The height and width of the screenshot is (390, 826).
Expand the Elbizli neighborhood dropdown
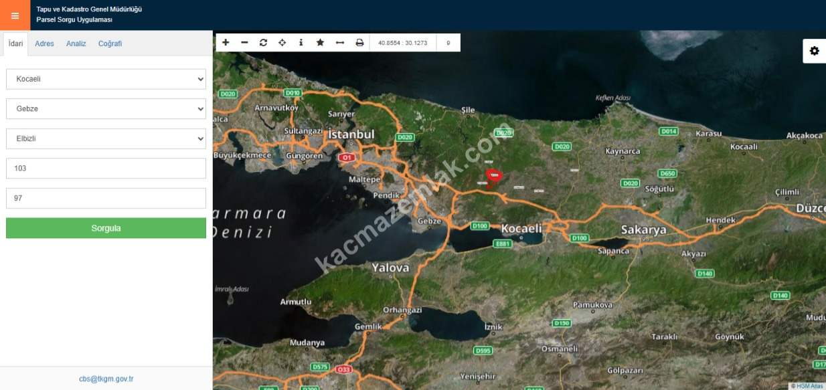106,138
